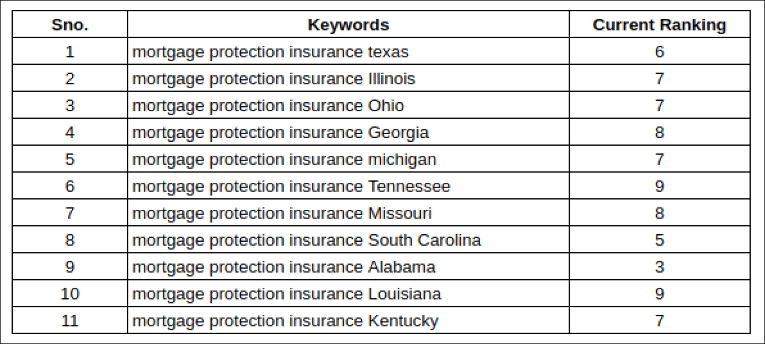Click ranking value 6 for texas
This screenshot has width=765, height=344.
point(659,52)
